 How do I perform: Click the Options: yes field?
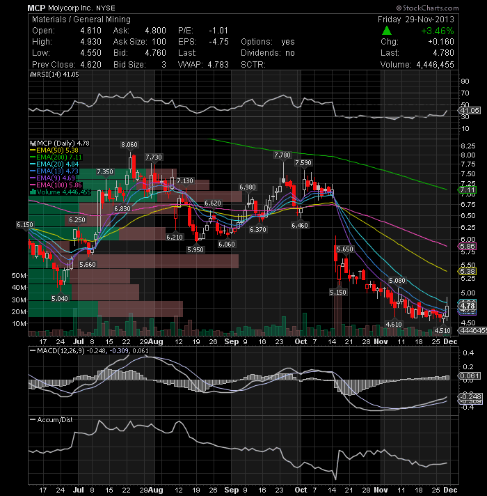(x=268, y=42)
